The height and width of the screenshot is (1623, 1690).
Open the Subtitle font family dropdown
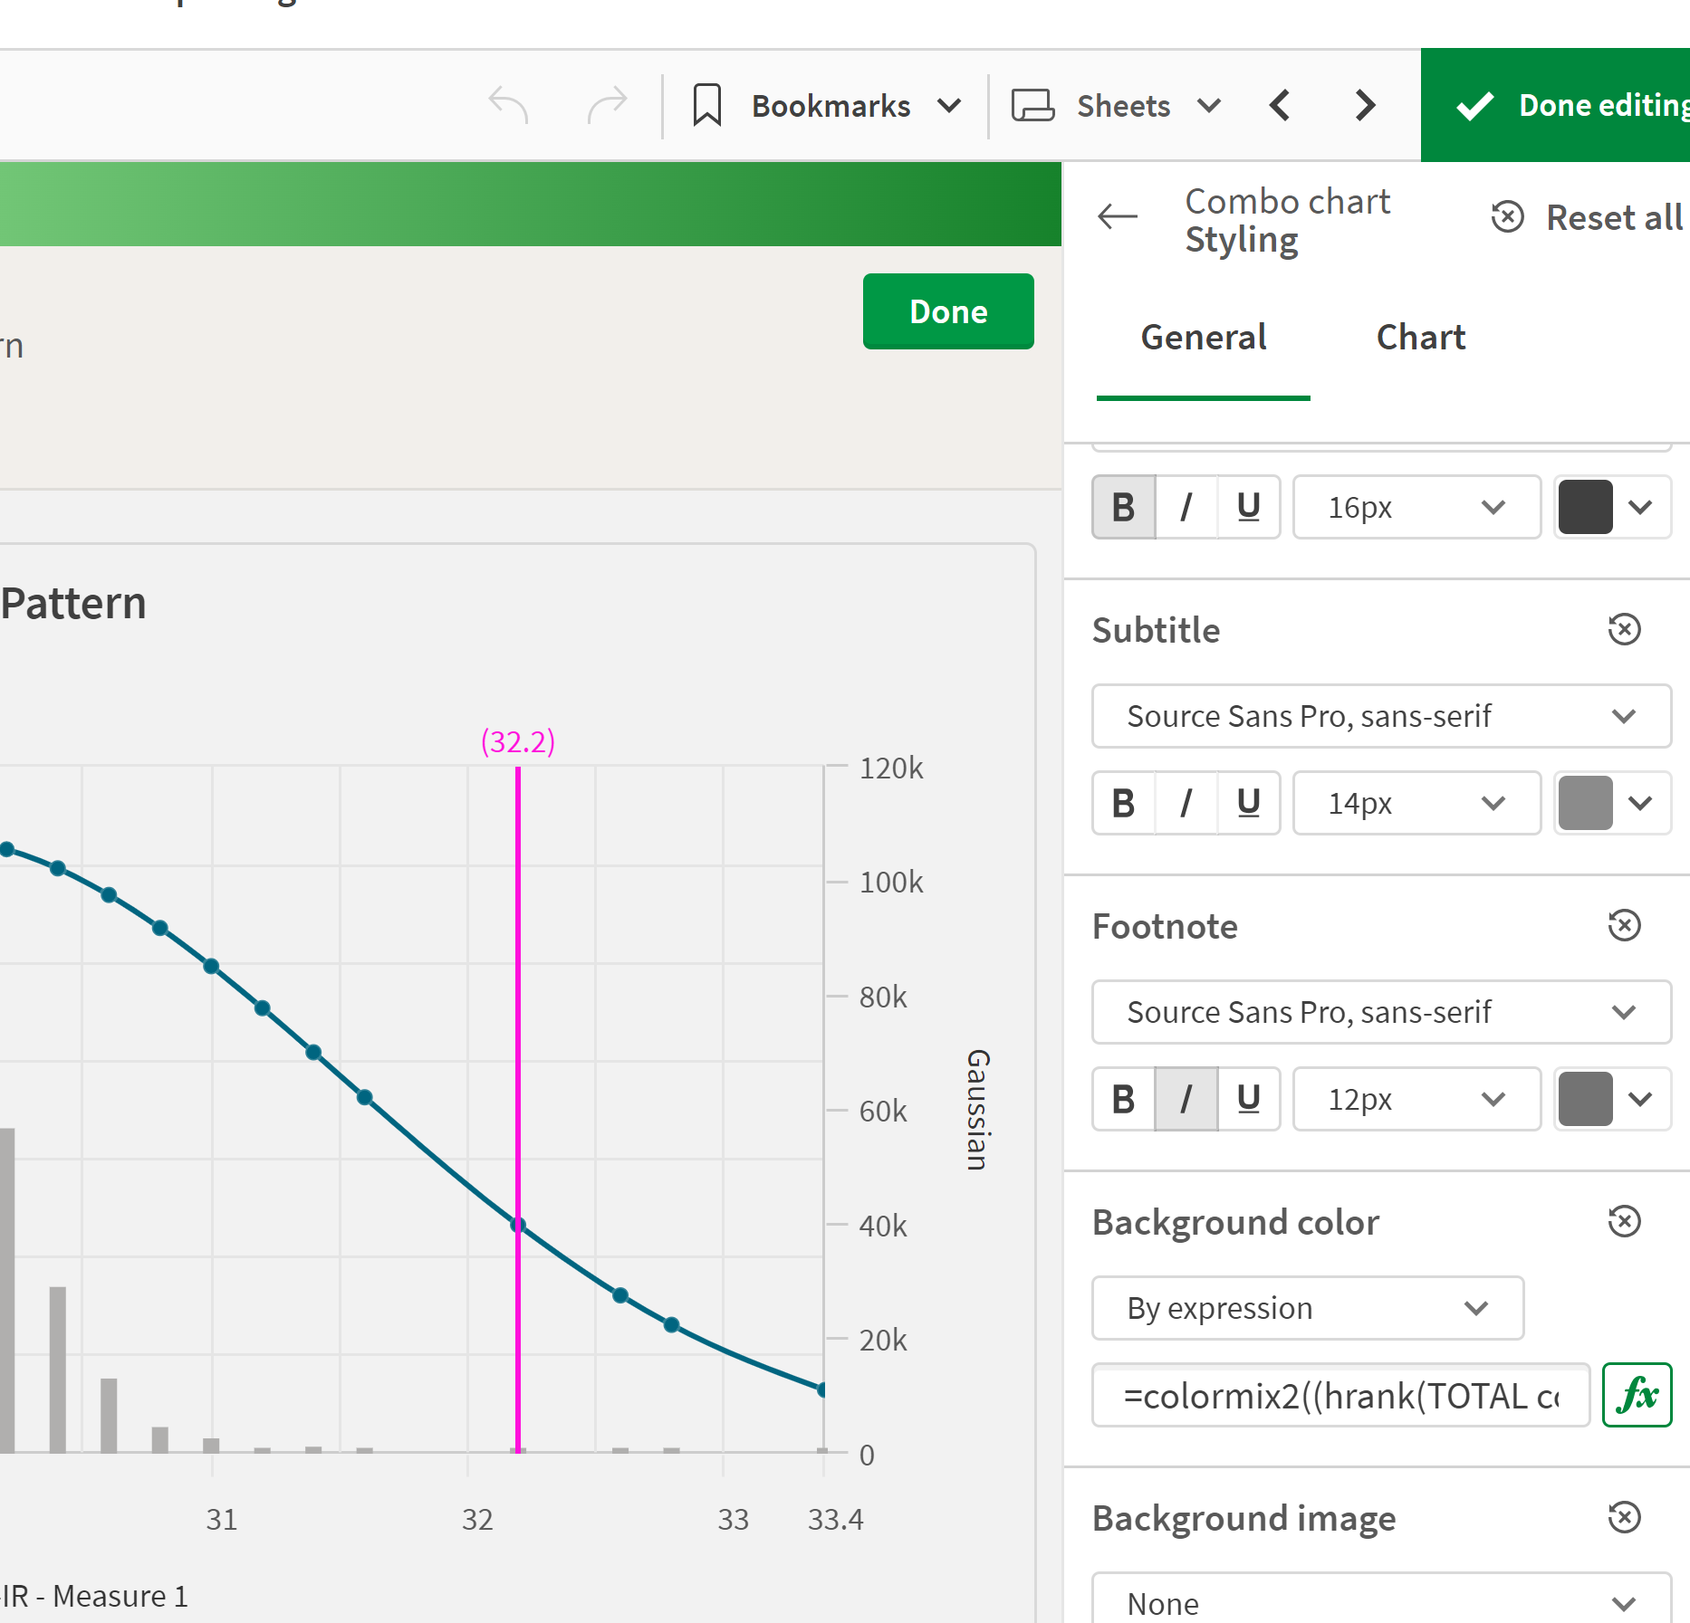point(1380,716)
